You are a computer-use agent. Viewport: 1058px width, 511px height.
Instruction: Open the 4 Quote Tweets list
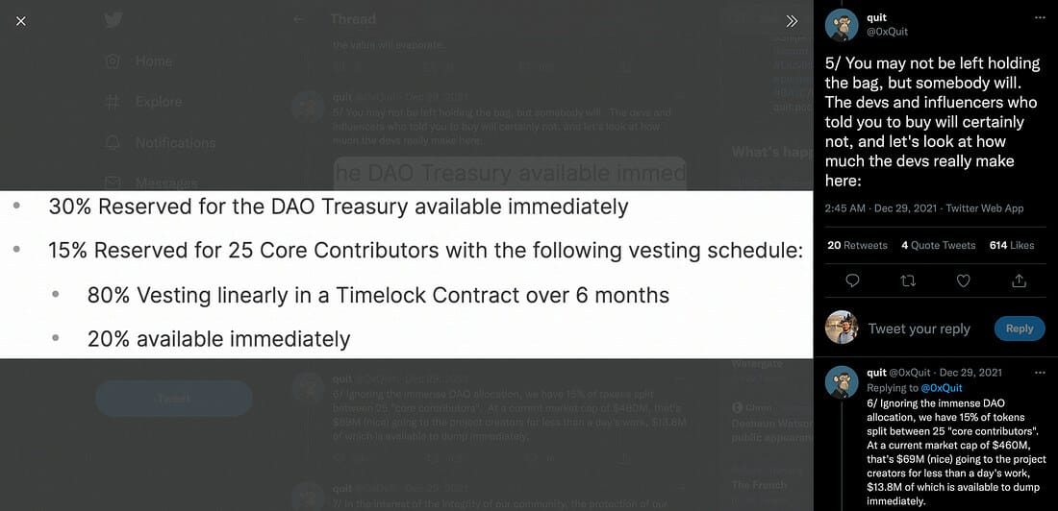[938, 245]
